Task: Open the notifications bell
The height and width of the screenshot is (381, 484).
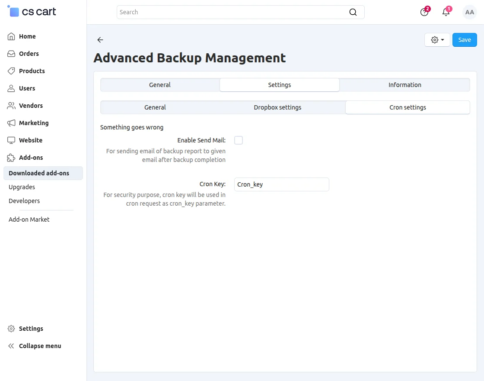Action: coord(446,12)
